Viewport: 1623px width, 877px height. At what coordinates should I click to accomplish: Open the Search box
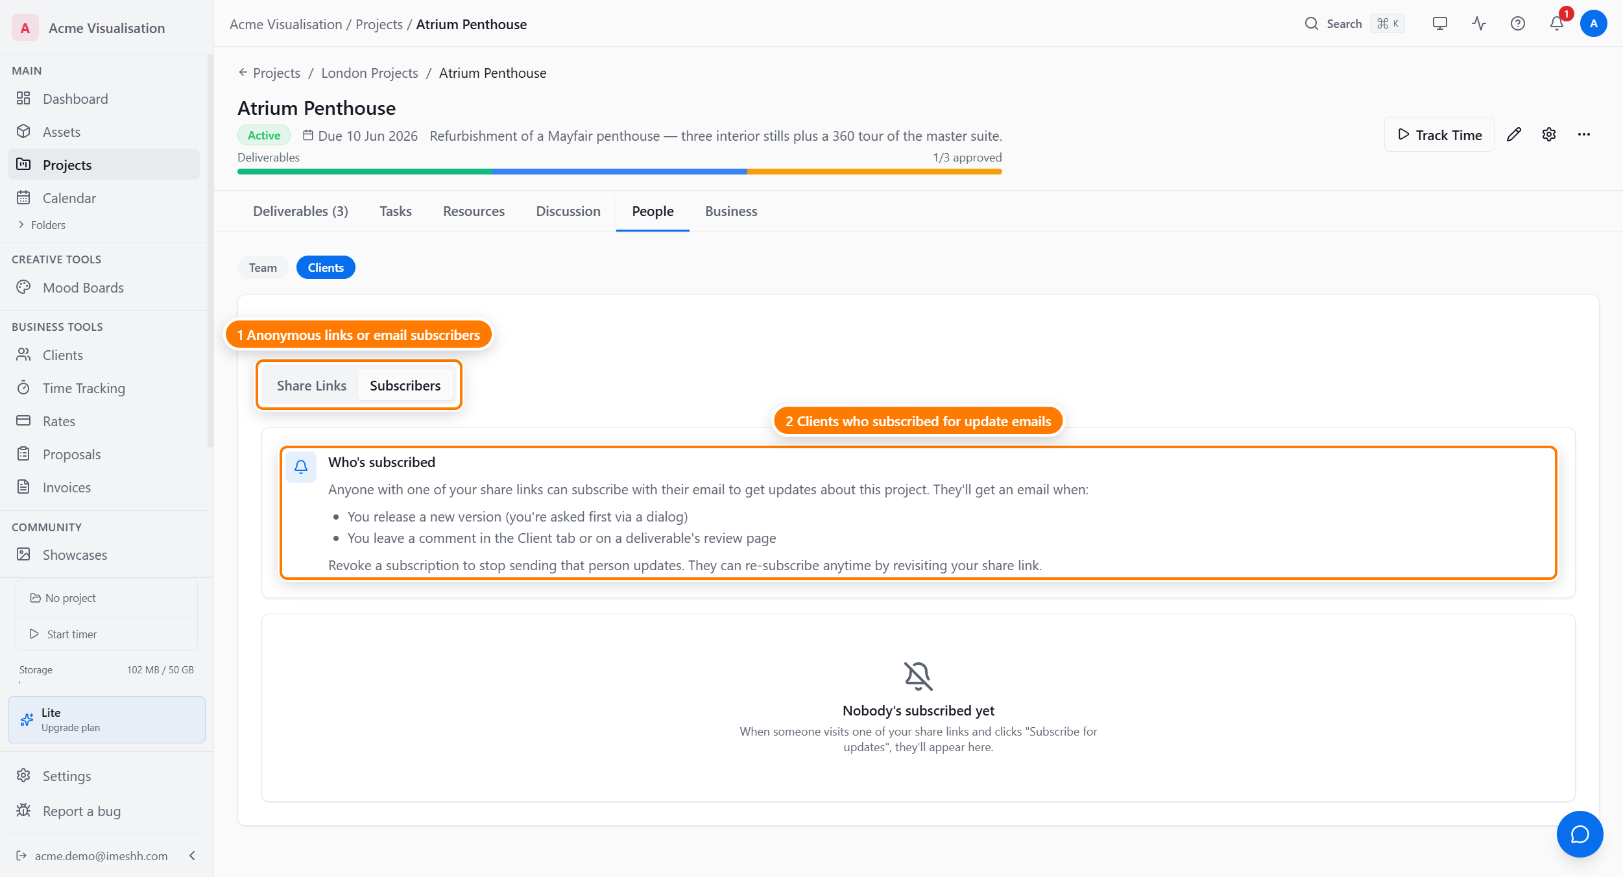(x=1354, y=24)
